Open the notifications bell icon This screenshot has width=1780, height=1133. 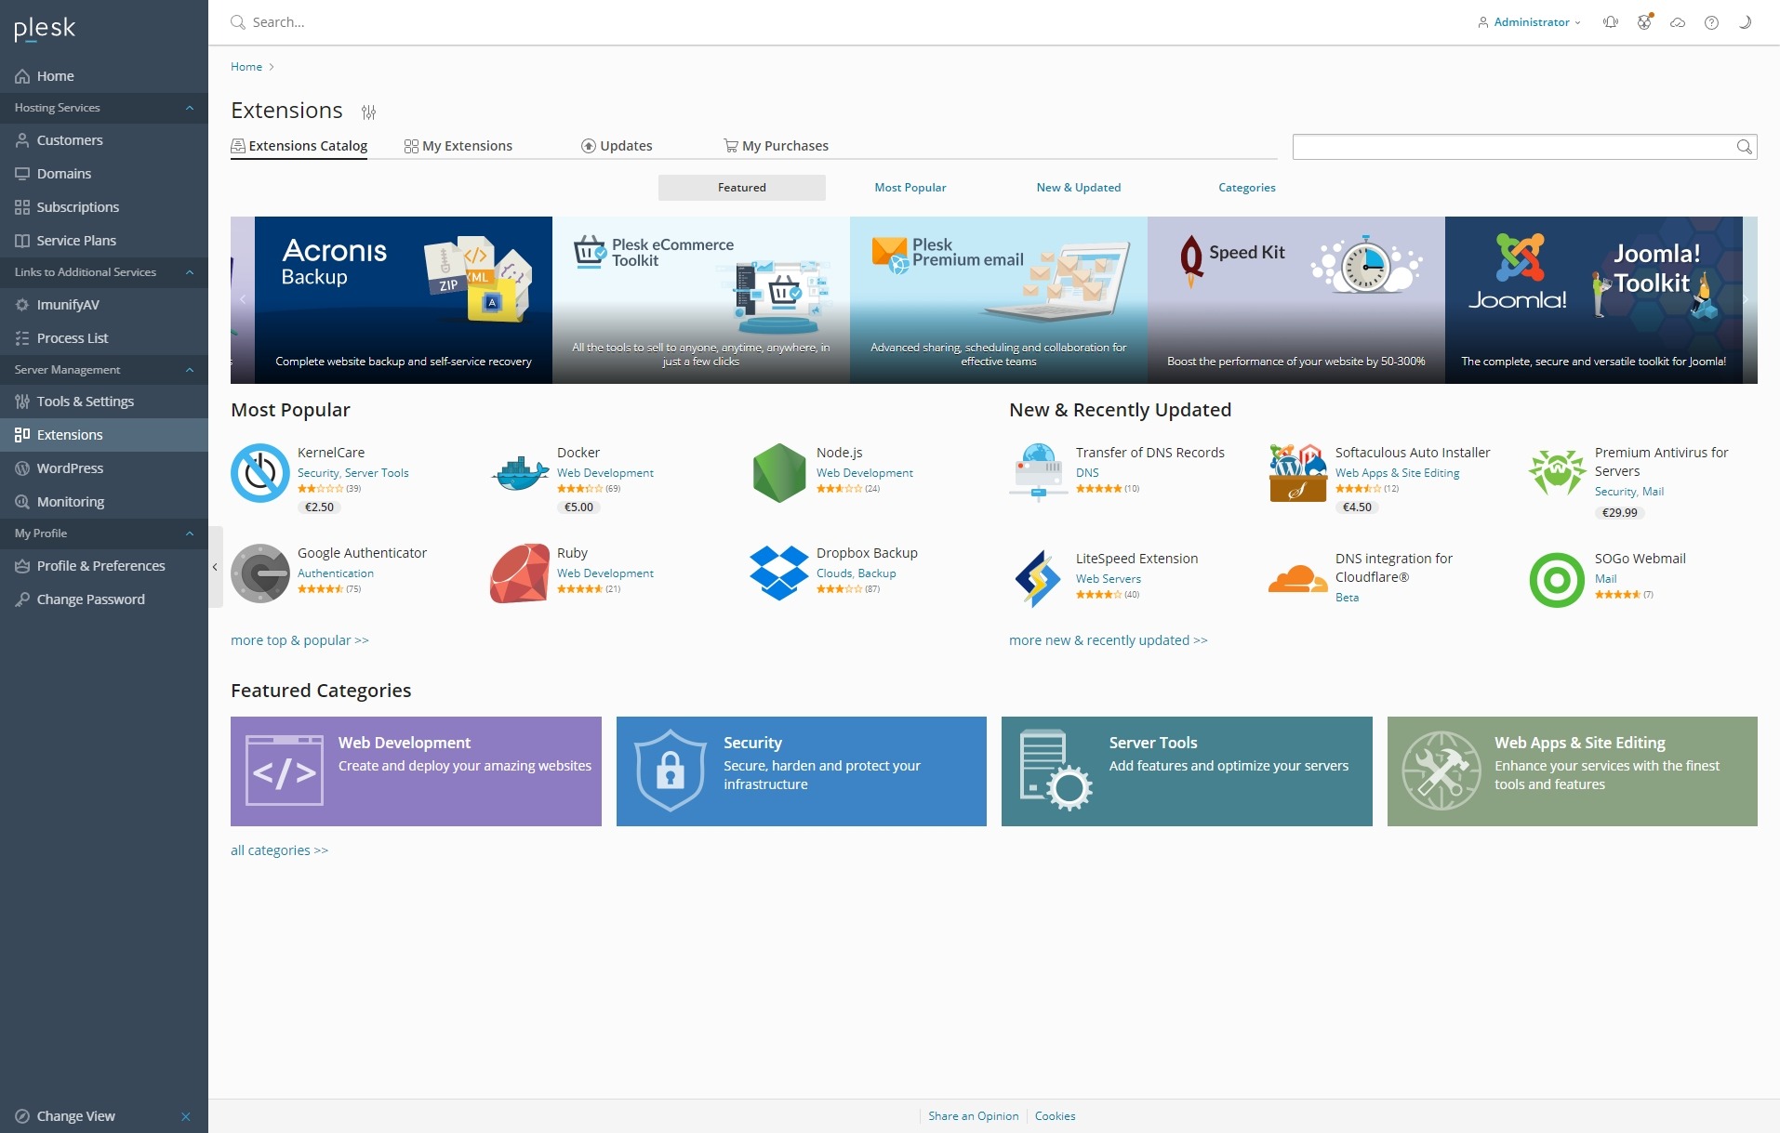1611,22
